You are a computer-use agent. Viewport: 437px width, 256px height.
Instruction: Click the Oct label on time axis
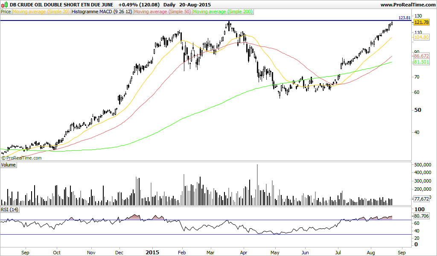[57, 253]
